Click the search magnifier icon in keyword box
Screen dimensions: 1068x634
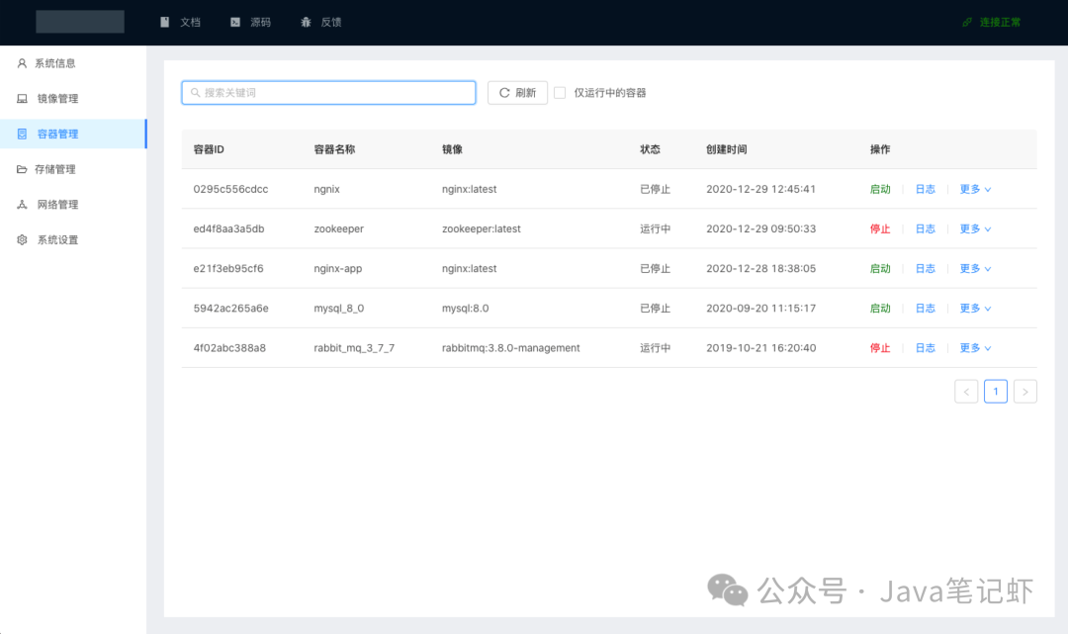coord(196,93)
